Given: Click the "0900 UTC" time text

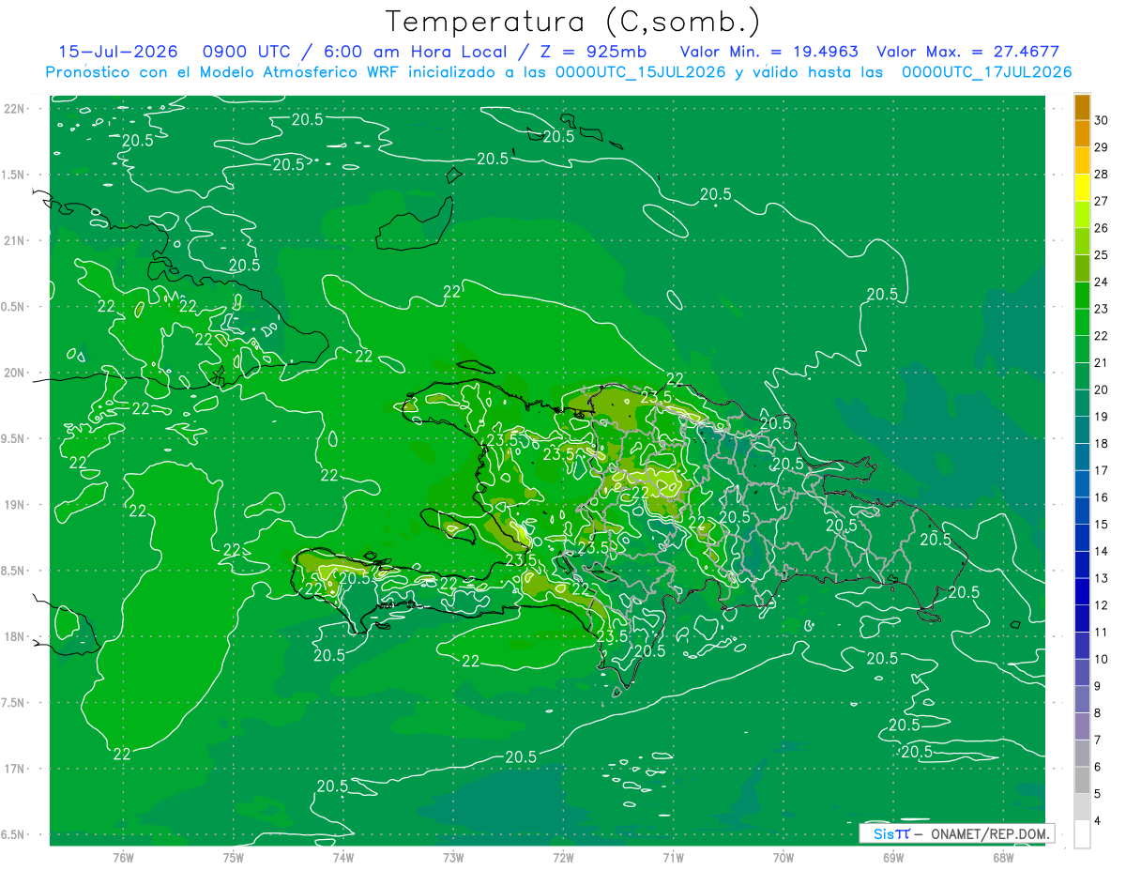Looking at the screenshot, I should pyautogui.click(x=248, y=52).
